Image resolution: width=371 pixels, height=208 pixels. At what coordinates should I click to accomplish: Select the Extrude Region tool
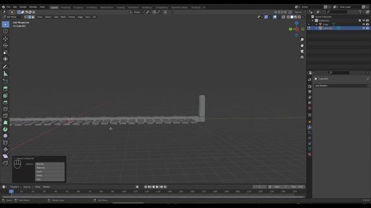5,88
